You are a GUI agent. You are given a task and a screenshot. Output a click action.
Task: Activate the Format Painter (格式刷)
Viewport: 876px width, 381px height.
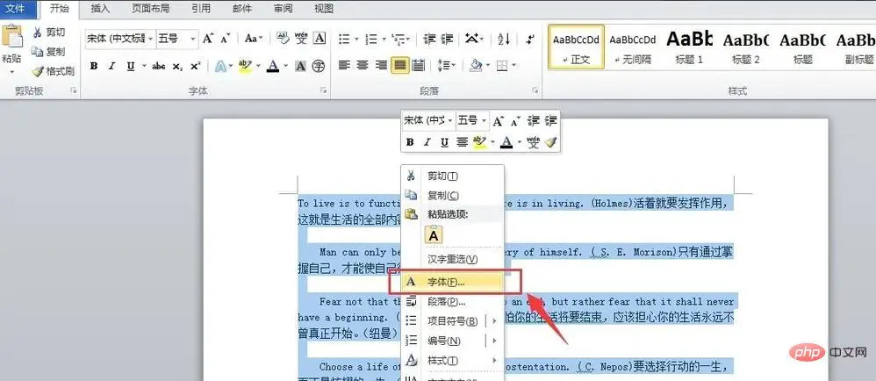click(x=53, y=71)
